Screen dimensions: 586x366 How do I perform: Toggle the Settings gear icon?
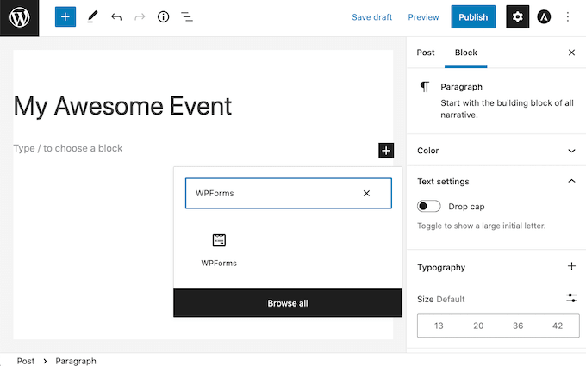click(x=518, y=17)
